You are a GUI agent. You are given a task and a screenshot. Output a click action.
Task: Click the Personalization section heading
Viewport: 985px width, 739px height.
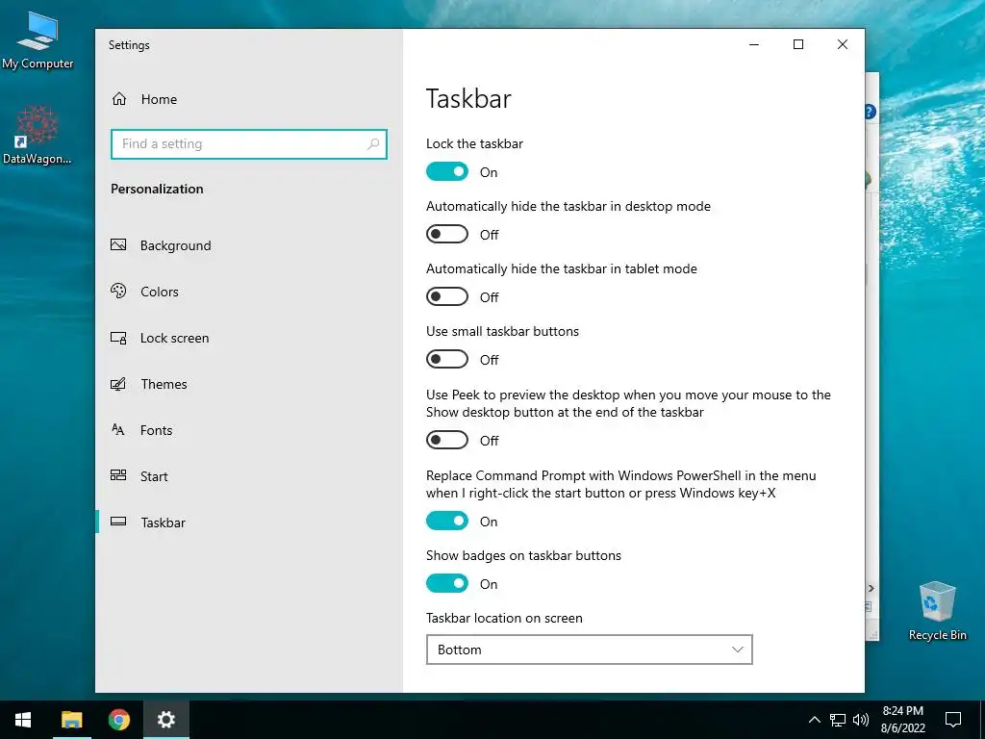[x=157, y=190]
